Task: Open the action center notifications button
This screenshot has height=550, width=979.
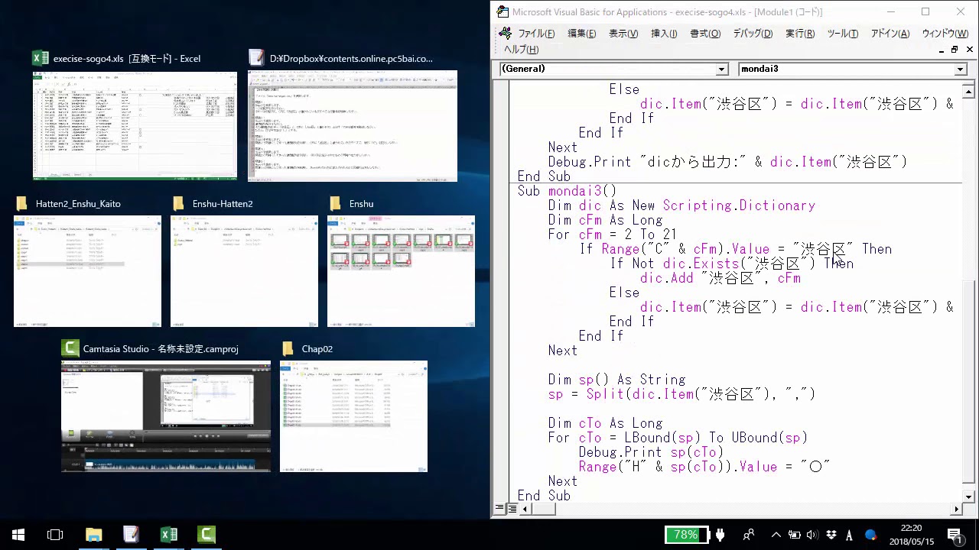Action: pyautogui.click(x=955, y=535)
